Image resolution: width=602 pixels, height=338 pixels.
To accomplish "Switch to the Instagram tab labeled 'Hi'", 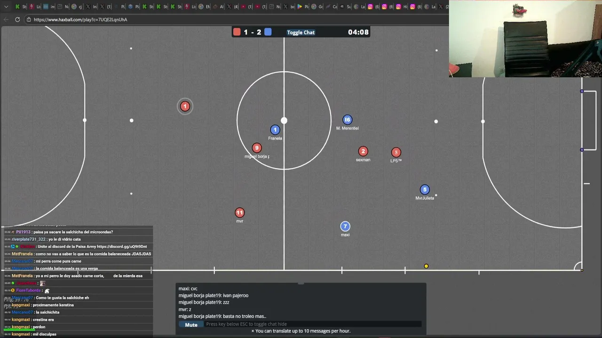I will [x=402, y=7].
